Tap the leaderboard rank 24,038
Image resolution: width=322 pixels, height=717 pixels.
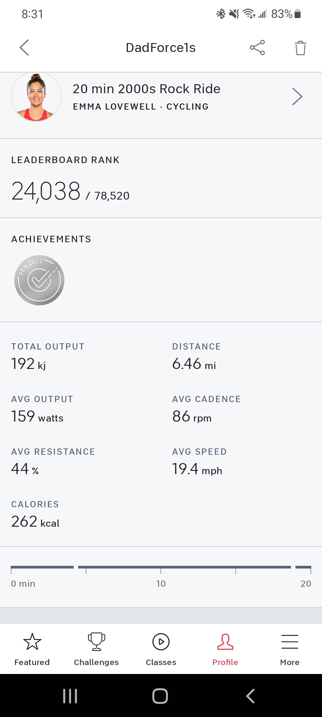46,191
